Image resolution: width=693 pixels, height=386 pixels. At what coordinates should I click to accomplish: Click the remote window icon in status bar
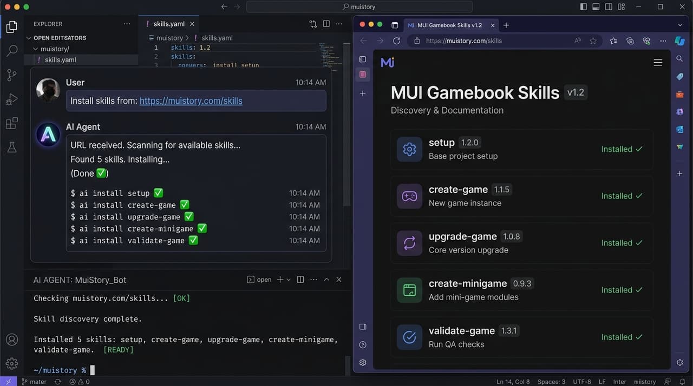pos(9,382)
